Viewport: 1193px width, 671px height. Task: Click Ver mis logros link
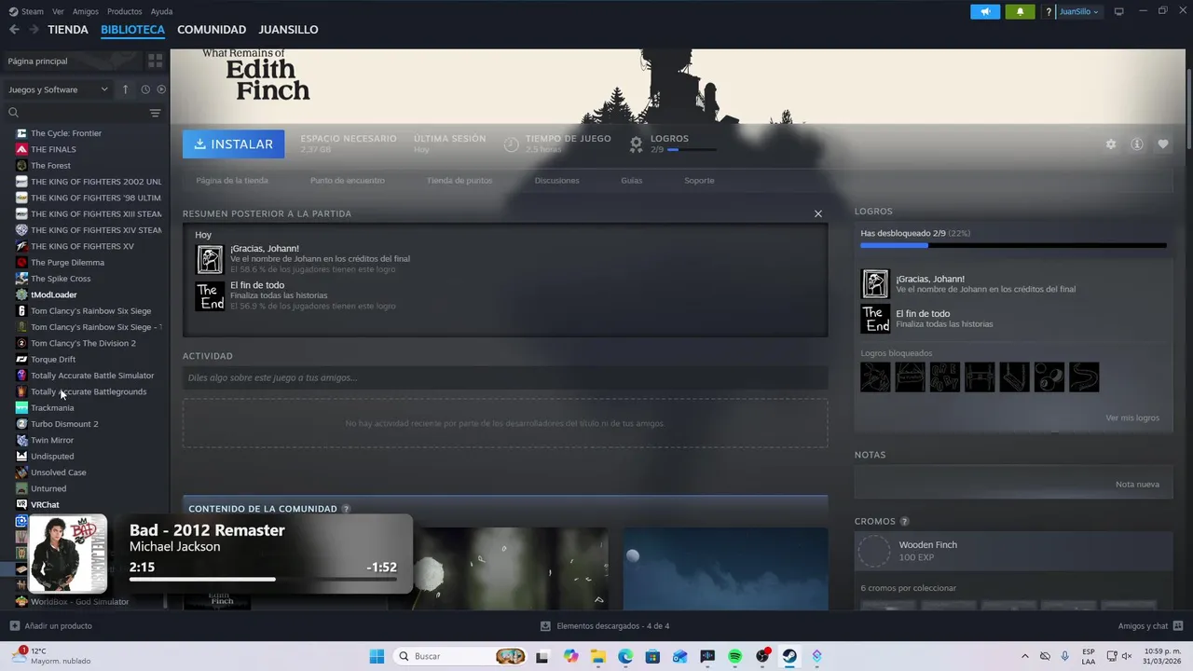point(1132,418)
